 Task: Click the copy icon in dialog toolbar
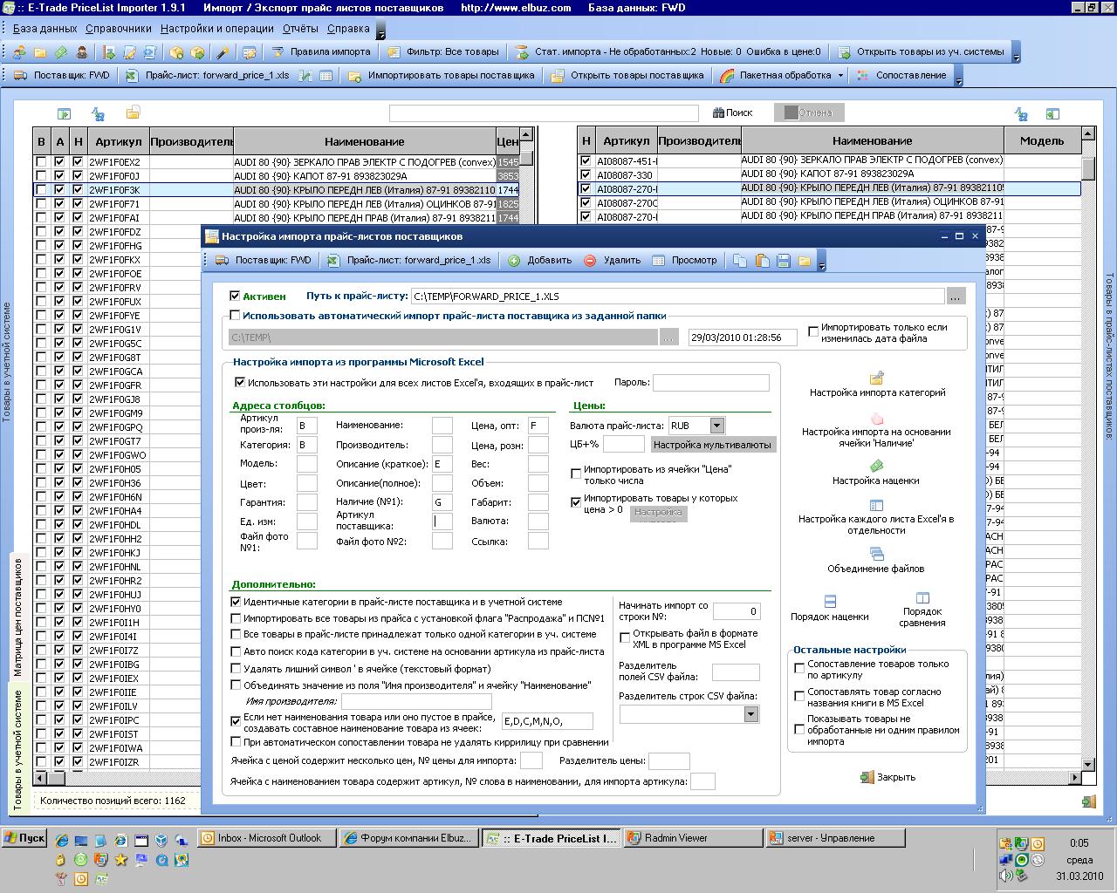tap(740, 261)
